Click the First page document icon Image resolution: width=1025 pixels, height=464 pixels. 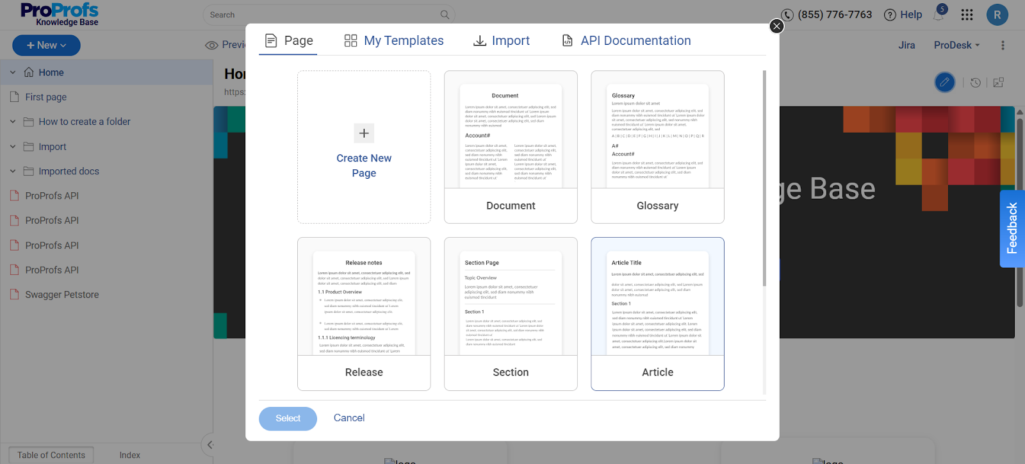point(15,97)
